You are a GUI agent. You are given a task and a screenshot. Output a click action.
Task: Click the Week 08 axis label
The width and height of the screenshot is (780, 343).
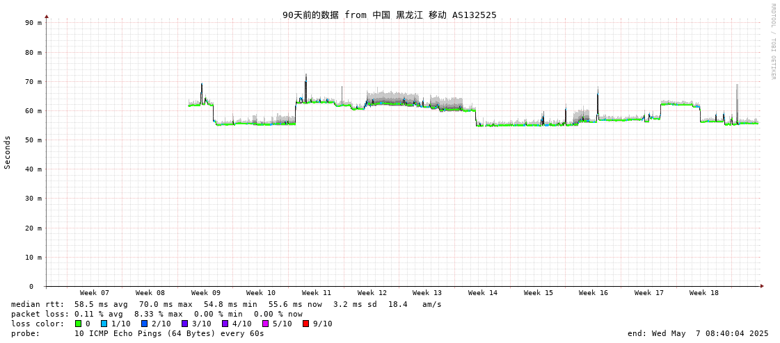pyautogui.click(x=150, y=293)
